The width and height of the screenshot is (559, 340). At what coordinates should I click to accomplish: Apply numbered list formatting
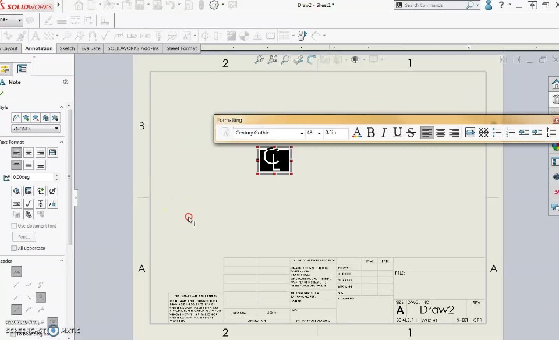point(510,133)
